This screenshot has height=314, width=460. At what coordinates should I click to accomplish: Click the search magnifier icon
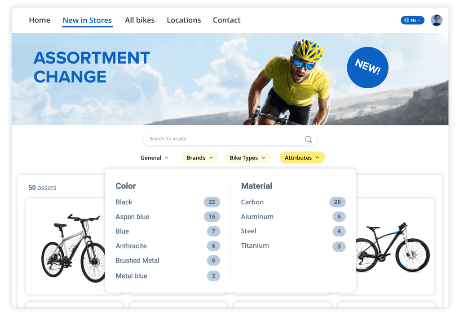coord(308,139)
